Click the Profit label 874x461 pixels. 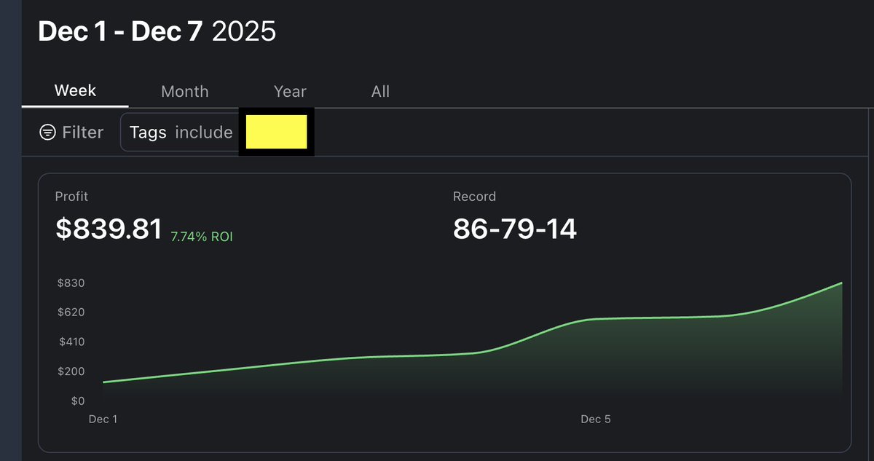(x=71, y=197)
